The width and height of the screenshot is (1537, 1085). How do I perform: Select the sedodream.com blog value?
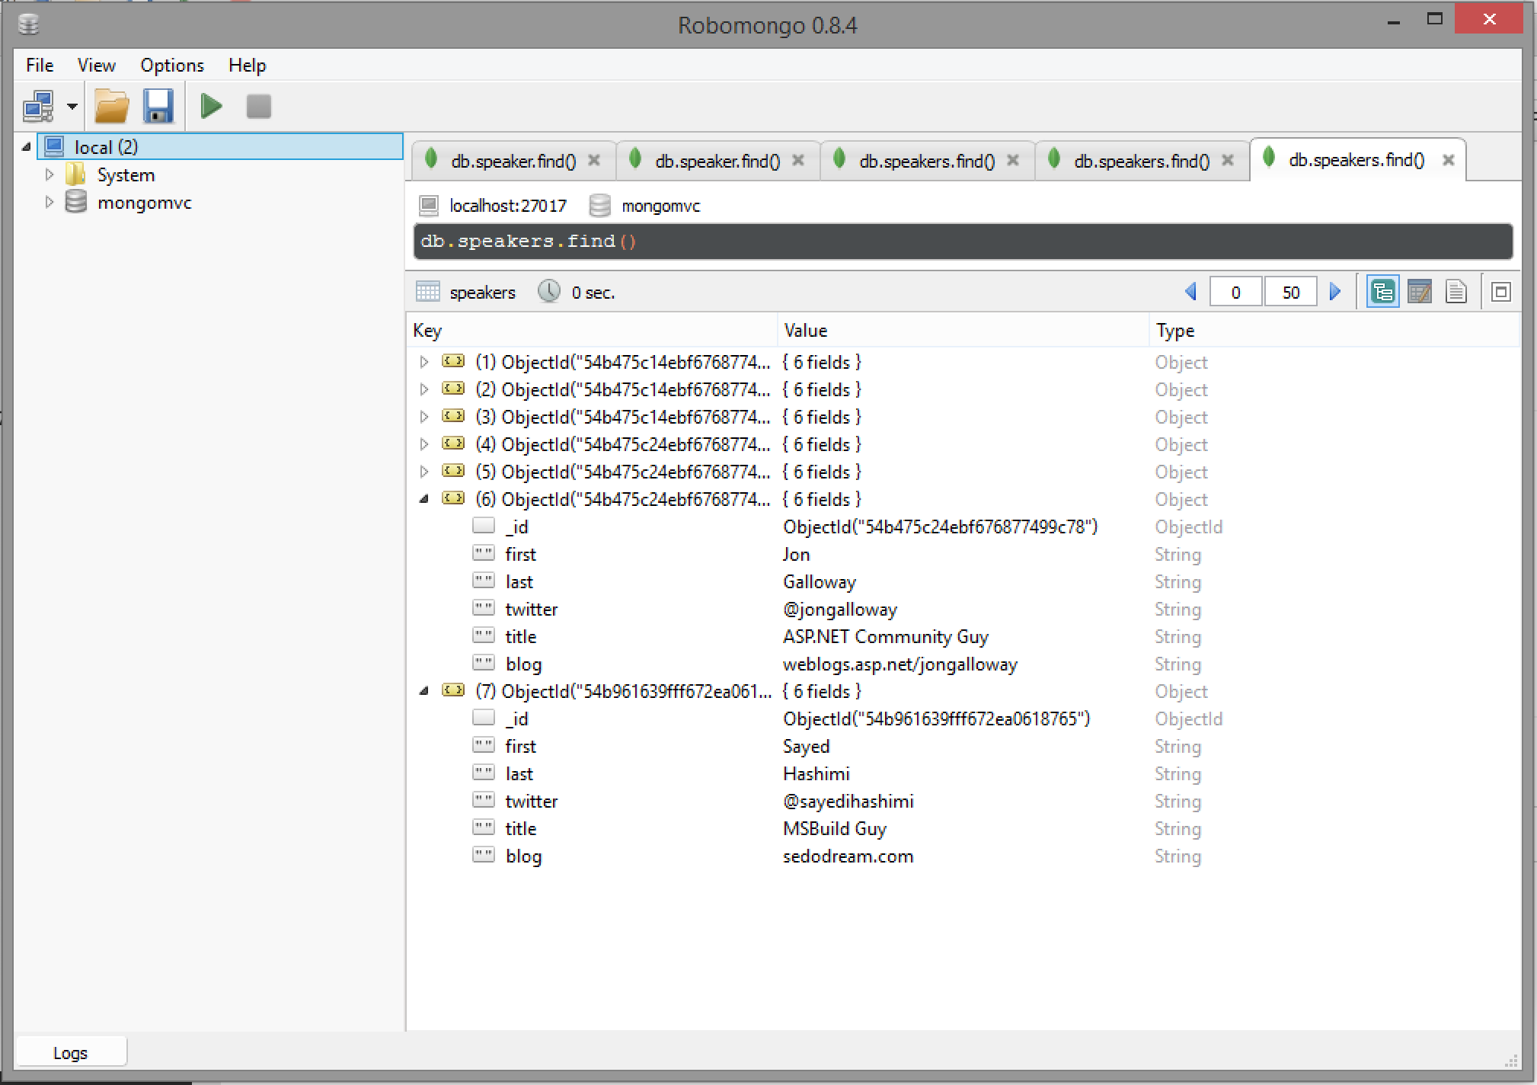tap(848, 856)
